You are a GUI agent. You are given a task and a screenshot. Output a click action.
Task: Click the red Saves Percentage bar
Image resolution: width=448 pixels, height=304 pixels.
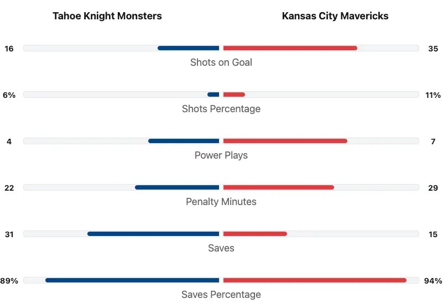coord(314,280)
